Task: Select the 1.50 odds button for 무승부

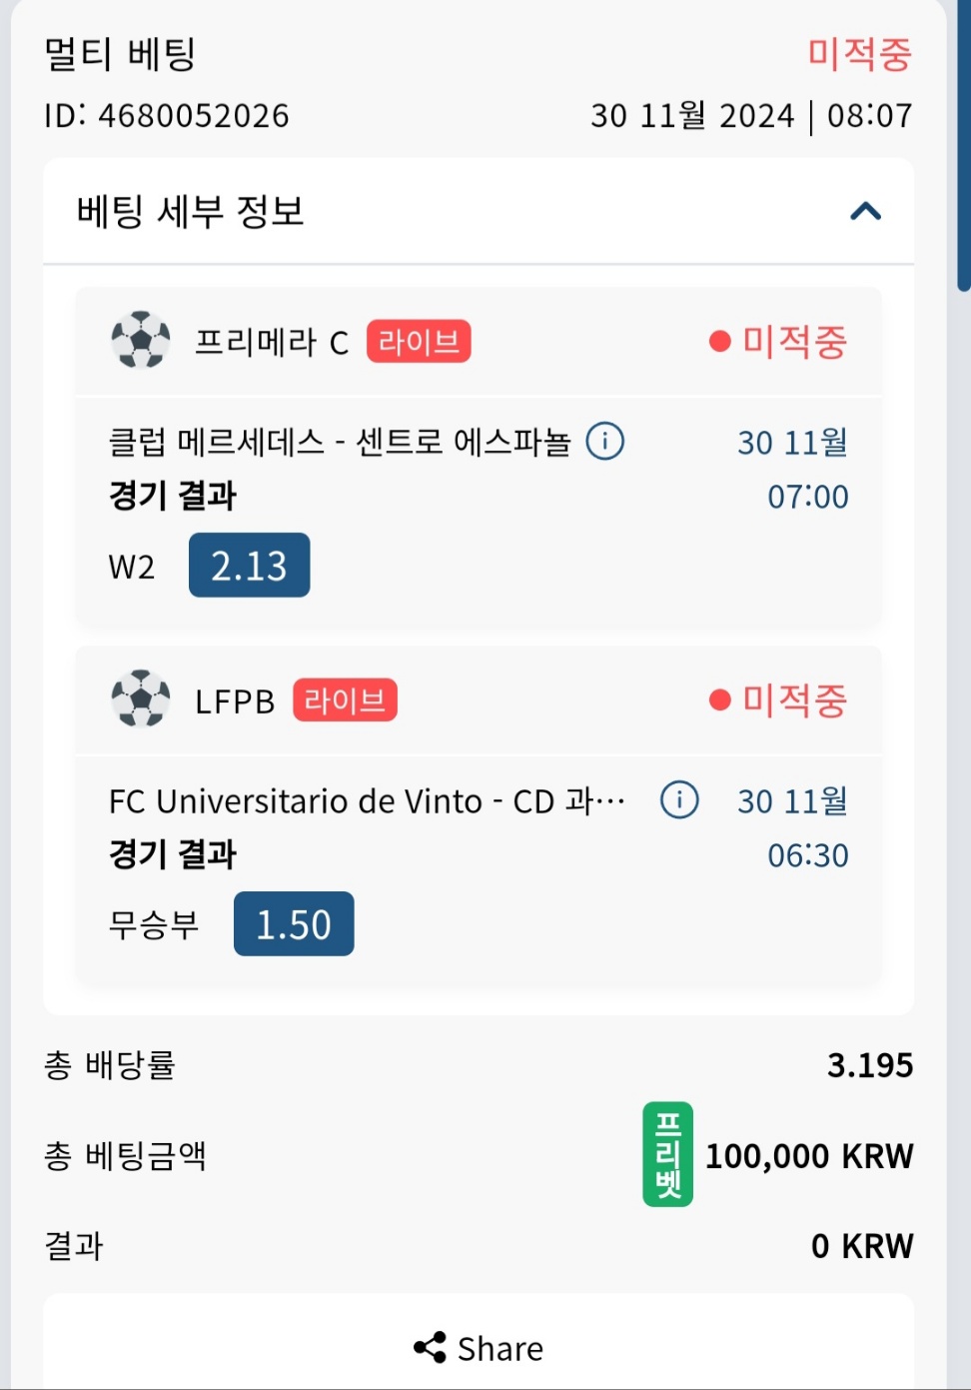Action: click(294, 923)
